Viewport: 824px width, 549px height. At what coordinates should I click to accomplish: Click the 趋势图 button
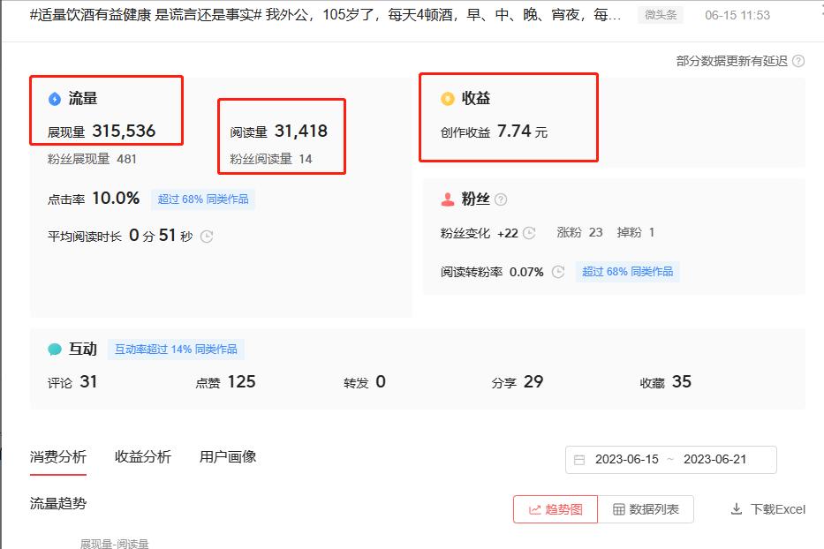(x=555, y=509)
